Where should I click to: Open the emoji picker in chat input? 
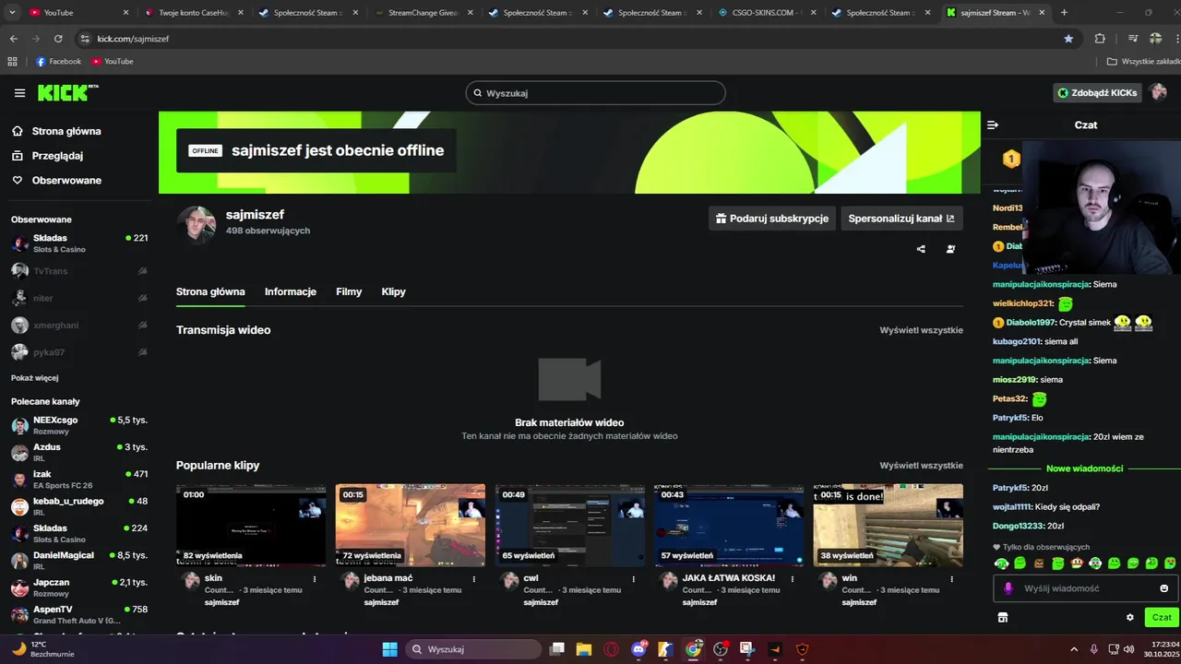point(1163,588)
